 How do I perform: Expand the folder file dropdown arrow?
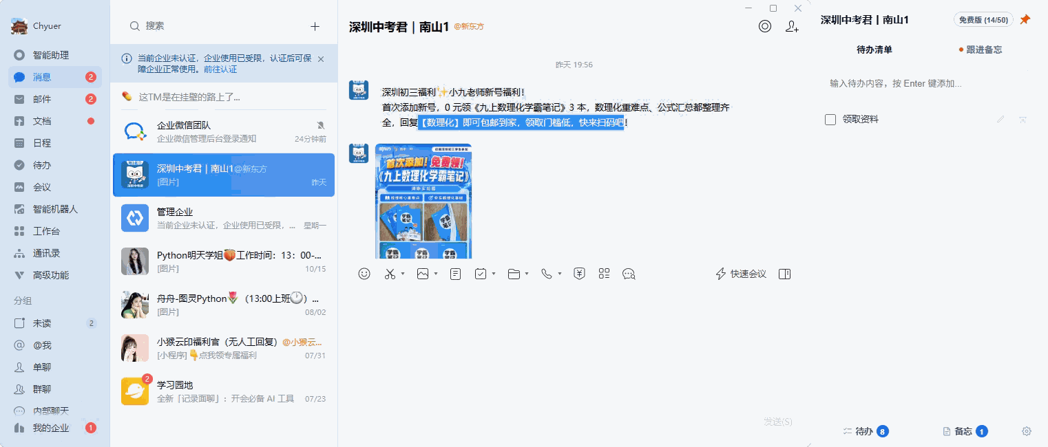point(527,274)
